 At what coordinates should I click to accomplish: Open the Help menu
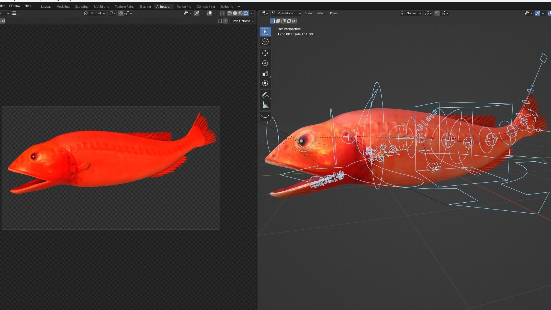[x=28, y=6]
